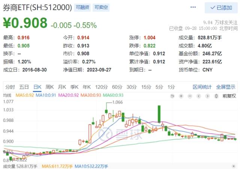Click the volume MA5:611.72万手 label
The image size is (240, 169).
pyautogui.click(x=57, y=166)
